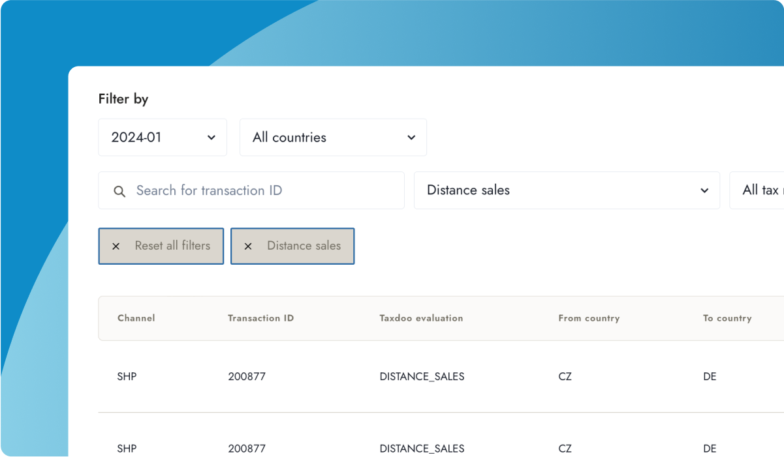Click SHP in the second table row
Screen dimensions: 784x457
pos(127,449)
